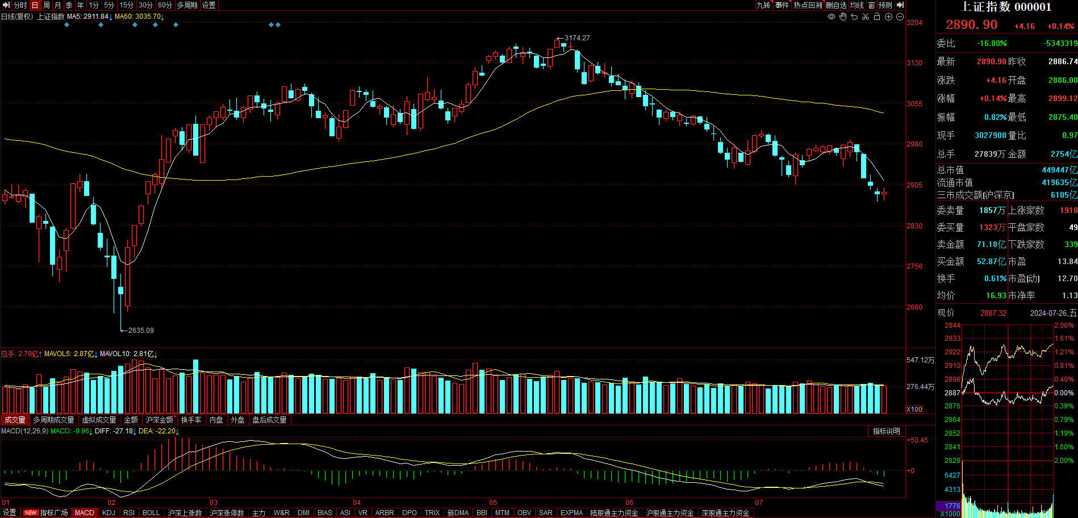The height and width of the screenshot is (518, 1078).
Task: Select the 季 quarterly period tab
Action: pyautogui.click(x=69, y=5)
